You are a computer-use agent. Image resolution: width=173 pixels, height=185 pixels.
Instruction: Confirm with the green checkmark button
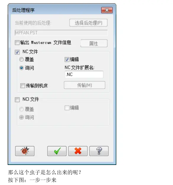point(57,151)
